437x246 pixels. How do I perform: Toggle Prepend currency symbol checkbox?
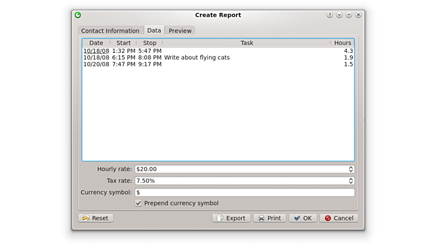coord(138,203)
